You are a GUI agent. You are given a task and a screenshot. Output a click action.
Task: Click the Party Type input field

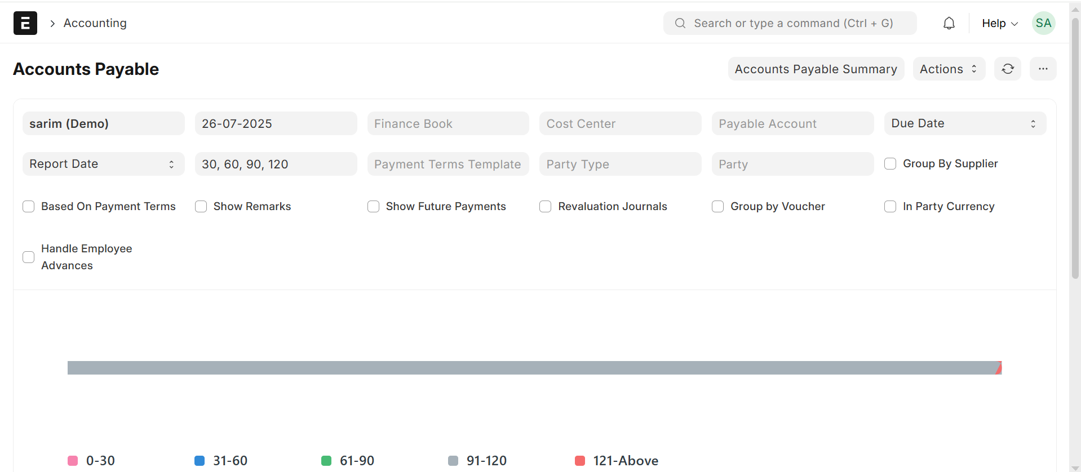[x=620, y=164]
